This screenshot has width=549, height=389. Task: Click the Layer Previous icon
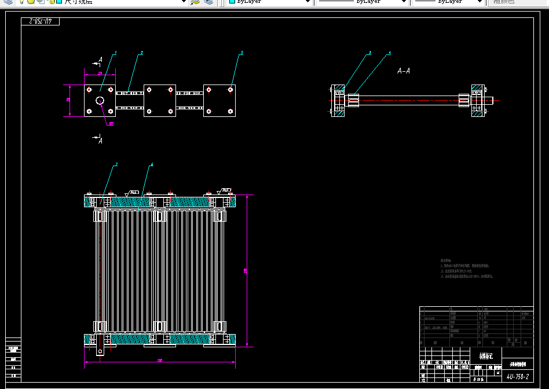[x=208, y=2]
